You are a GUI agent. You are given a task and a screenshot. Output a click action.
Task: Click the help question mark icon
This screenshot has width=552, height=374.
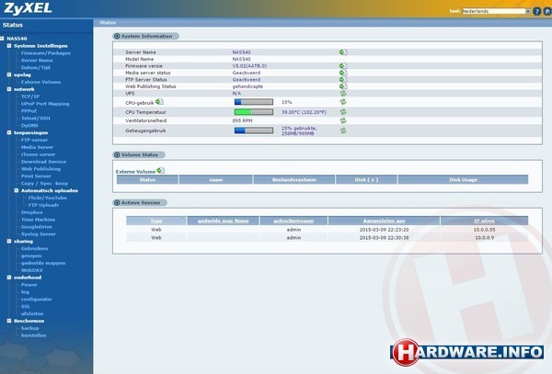(x=535, y=11)
